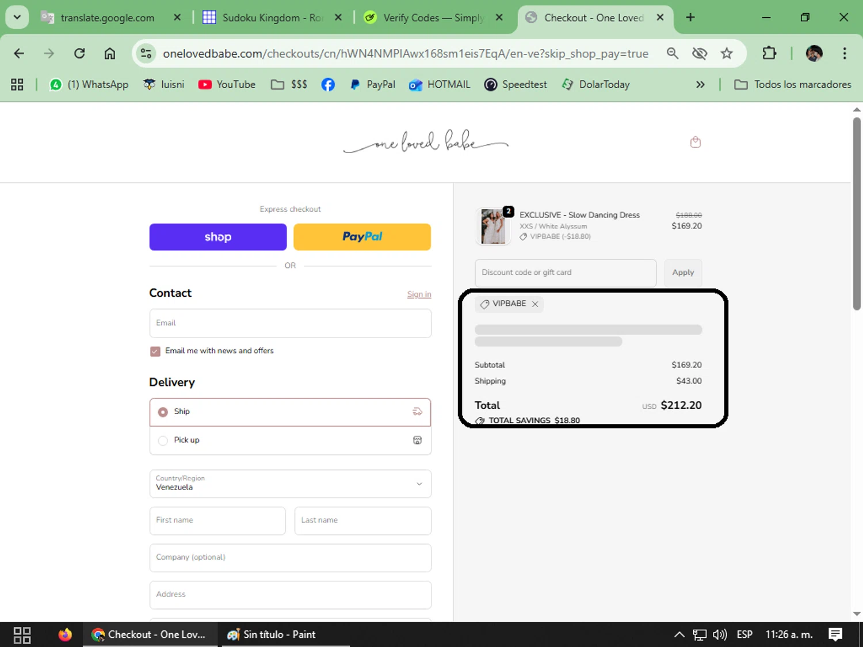The image size is (863, 647).
Task: Open the WhatsApp bookmark
Action: tap(89, 85)
